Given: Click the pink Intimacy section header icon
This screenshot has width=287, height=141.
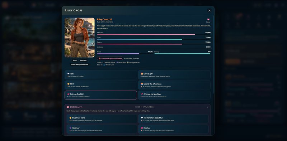Looking at the screenshot, I should (68, 107).
